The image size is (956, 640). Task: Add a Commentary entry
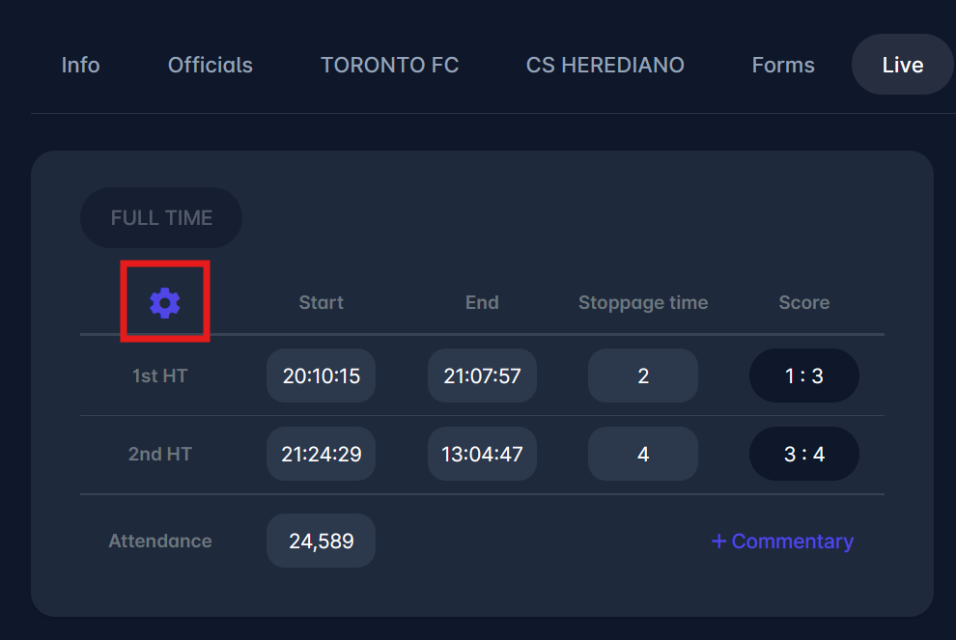pos(782,542)
